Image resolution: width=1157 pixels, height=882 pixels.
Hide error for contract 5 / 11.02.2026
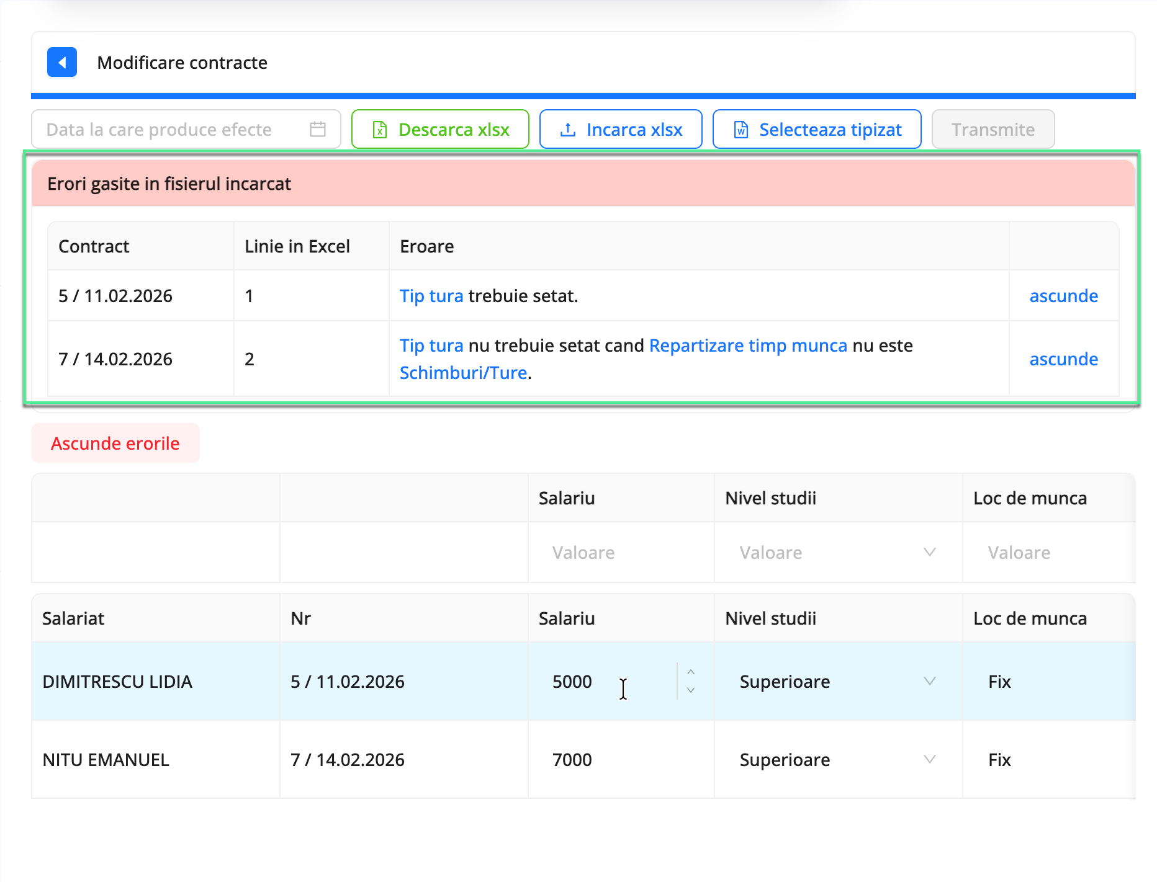(1063, 296)
